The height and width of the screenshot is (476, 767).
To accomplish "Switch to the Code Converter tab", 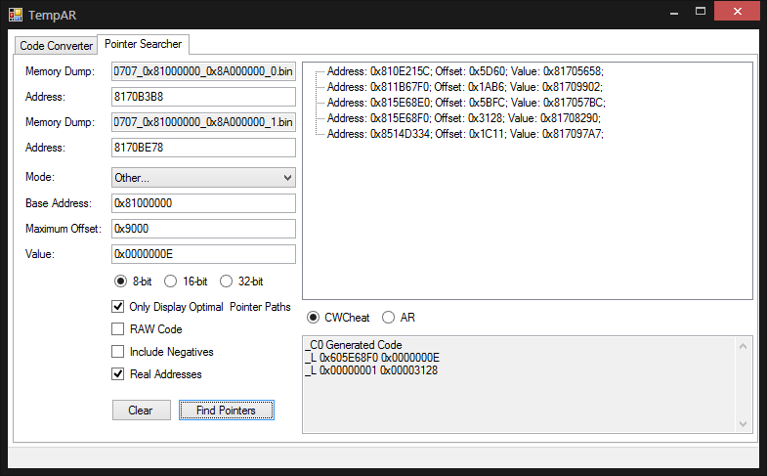I will (x=57, y=46).
